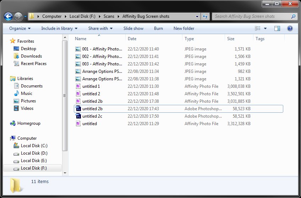
Task: Select Local Disk (F:) in navigation pane
Action: tap(33, 168)
